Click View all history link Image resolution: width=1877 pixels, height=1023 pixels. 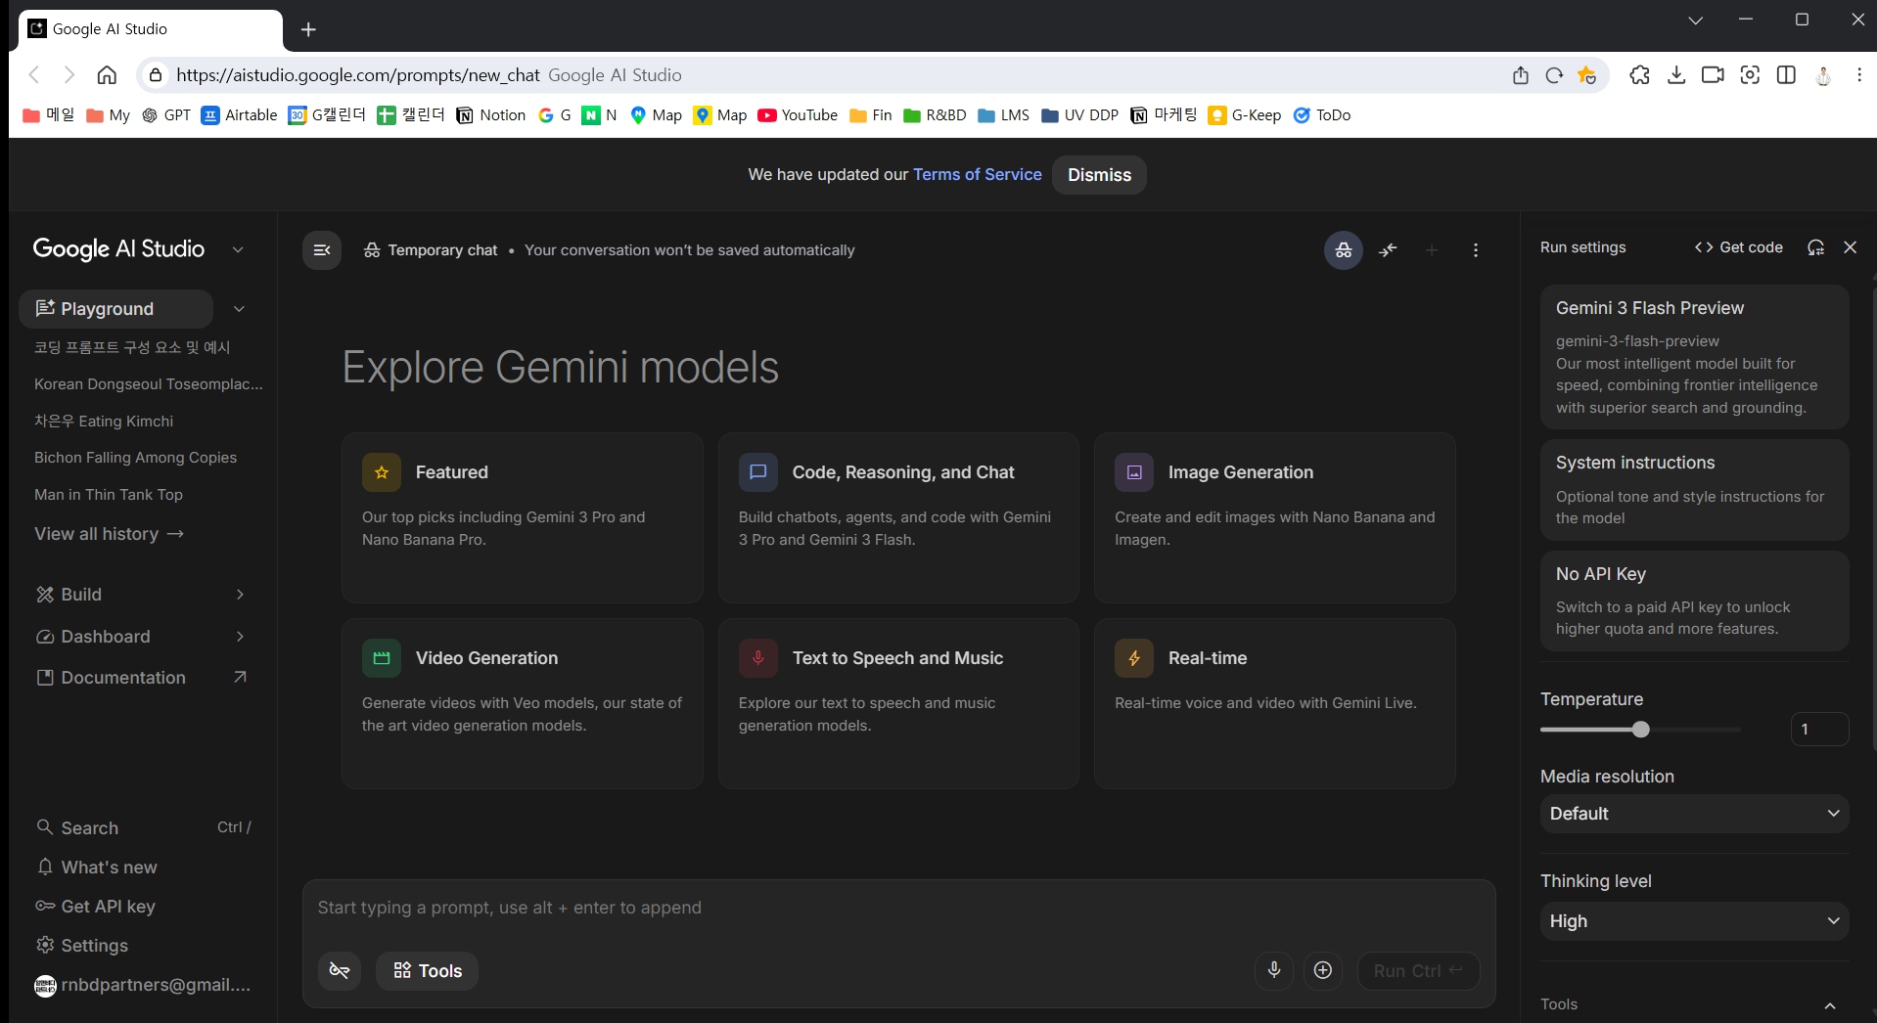(x=110, y=534)
